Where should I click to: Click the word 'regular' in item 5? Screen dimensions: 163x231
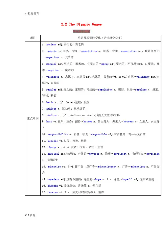pos(51,90)
